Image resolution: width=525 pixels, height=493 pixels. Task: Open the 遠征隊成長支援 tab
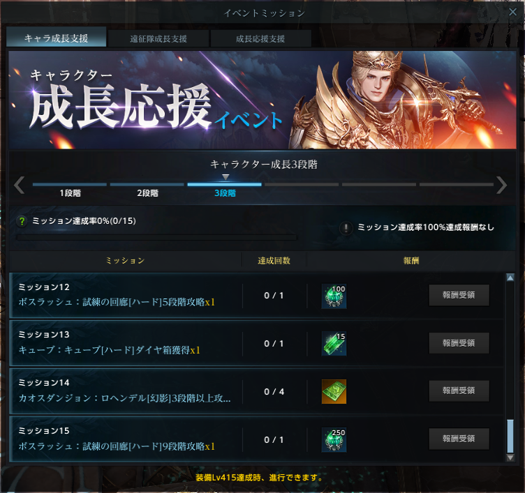point(158,39)
